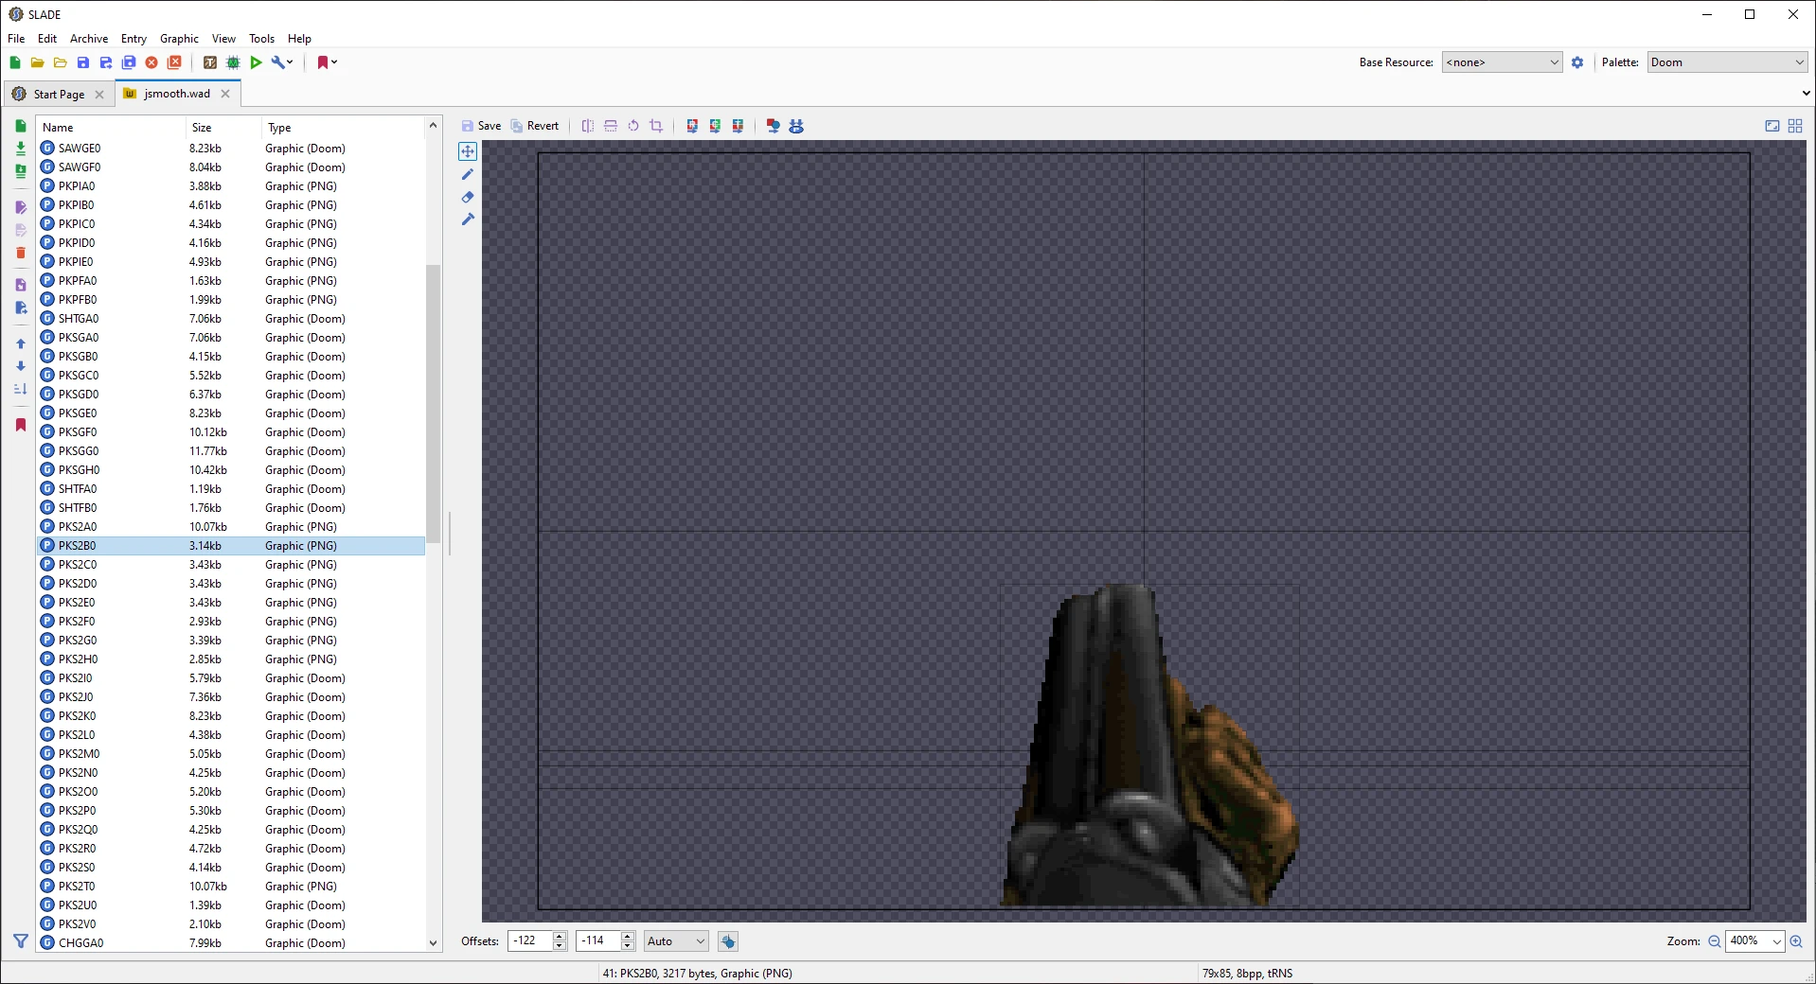
Task: Click the auto offsets button beside Auto dropdown
Action: 728,941
